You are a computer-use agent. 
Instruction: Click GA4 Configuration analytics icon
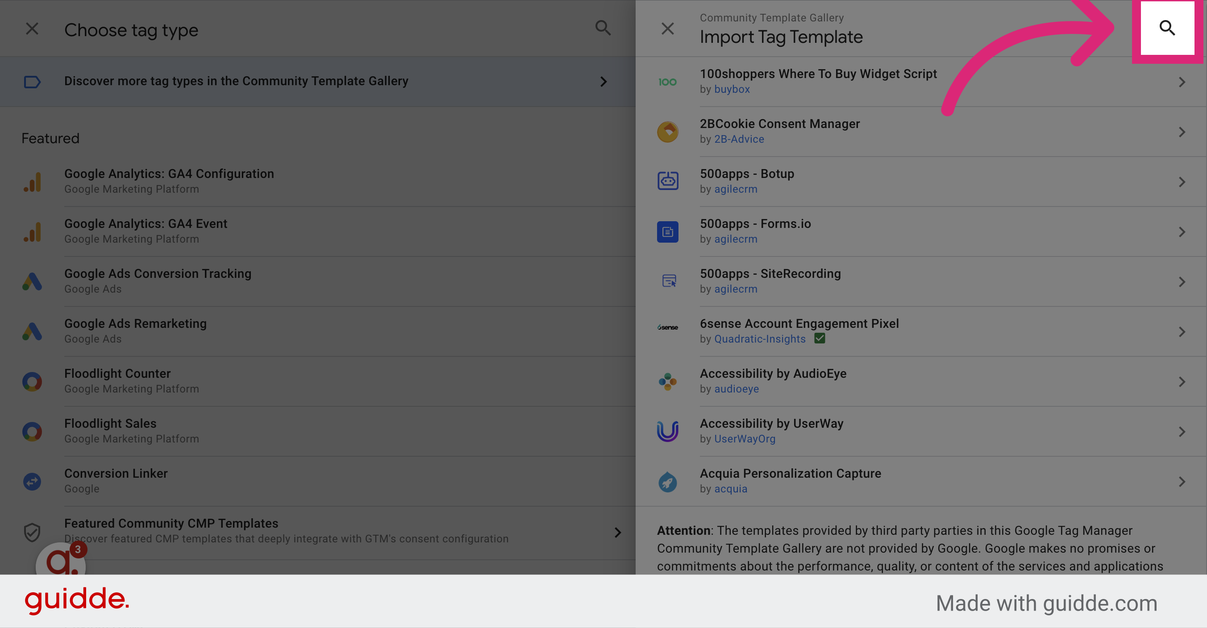(32, 182)
